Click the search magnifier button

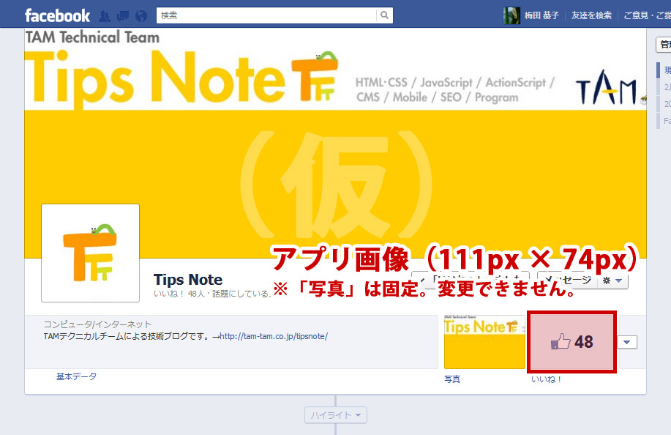(384, 15)
